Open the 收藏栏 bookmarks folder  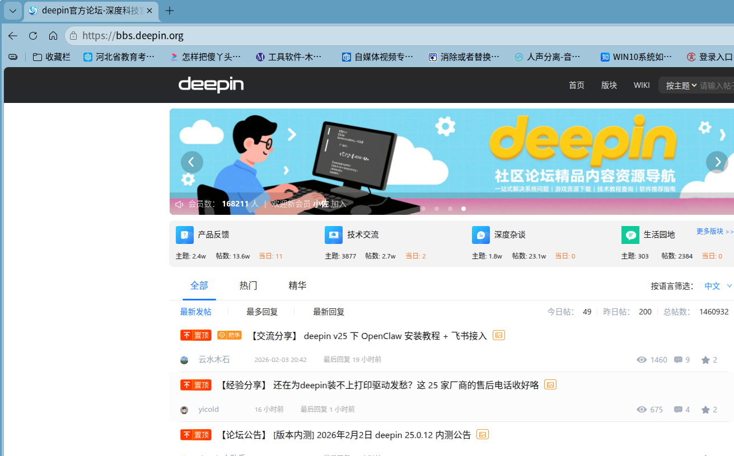click(x=52, y=57)
